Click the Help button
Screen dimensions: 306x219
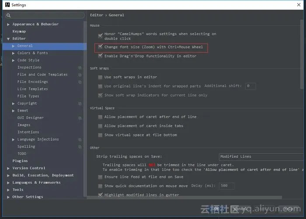coord(289,209)
